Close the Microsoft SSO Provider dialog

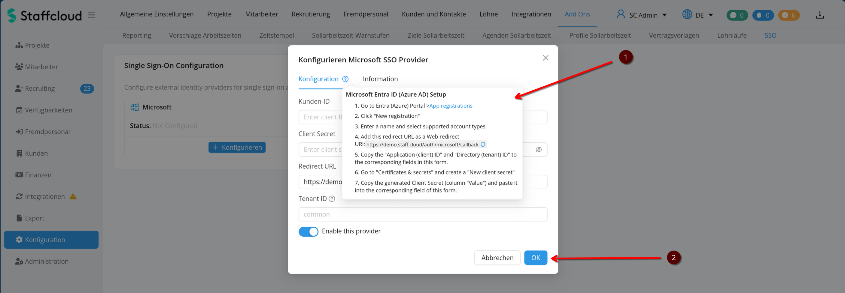point(545,58)
